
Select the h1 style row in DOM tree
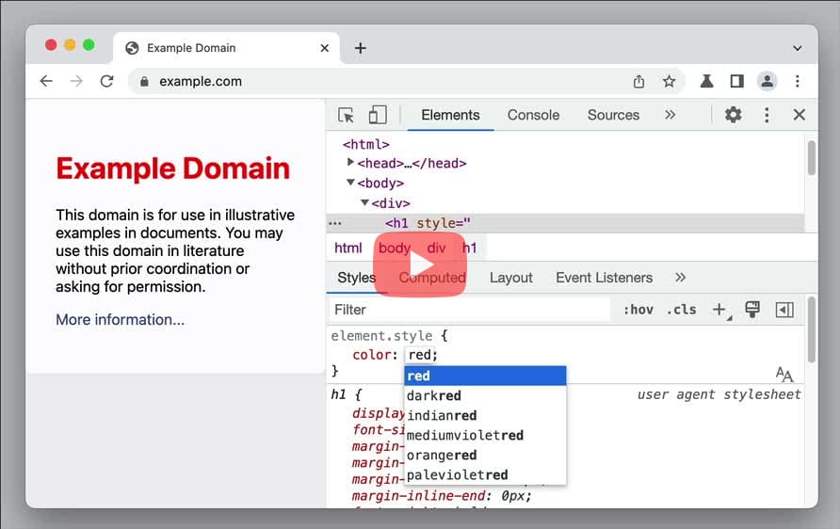tap(565, 223)
